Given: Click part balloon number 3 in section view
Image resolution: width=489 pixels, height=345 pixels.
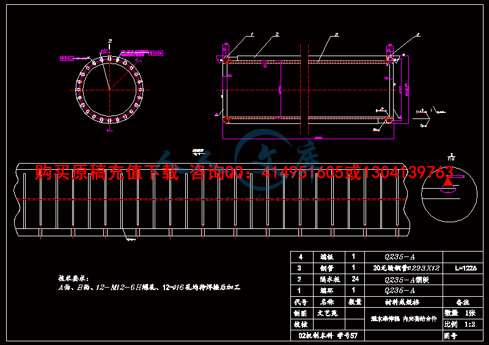Looking at the screenshot, I should (337, 35).
